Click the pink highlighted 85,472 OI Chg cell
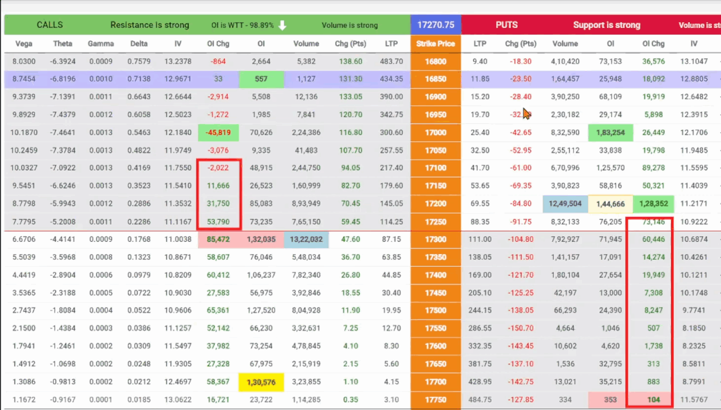 218,239
